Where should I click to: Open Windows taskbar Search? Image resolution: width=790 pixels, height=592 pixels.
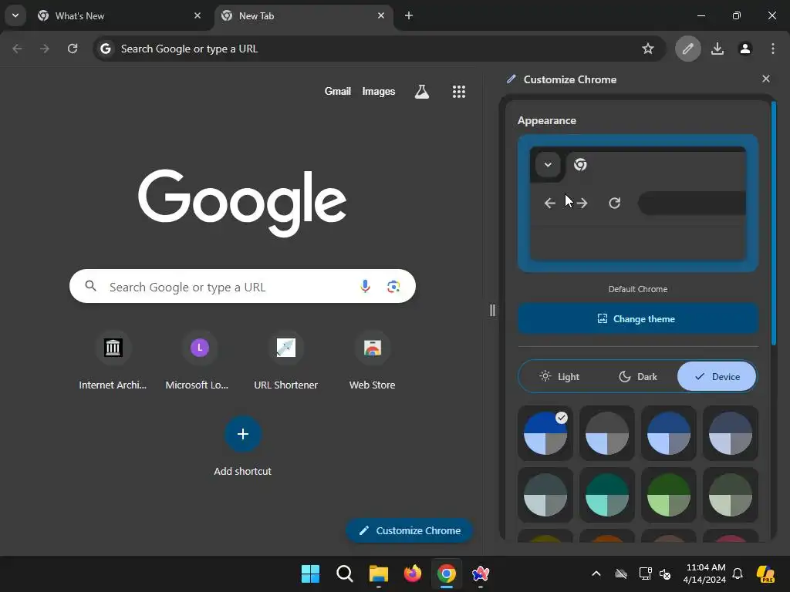(345, 573)
